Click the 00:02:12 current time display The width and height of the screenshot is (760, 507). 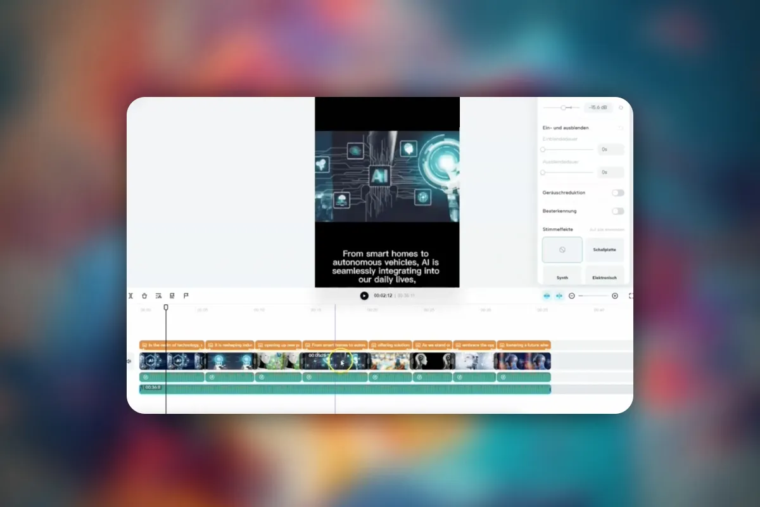click(x=383, y=296)
